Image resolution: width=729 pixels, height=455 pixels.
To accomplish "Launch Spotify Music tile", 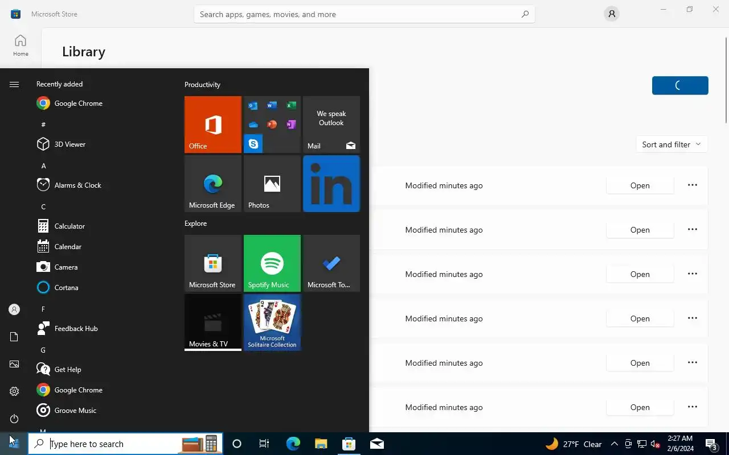I will pos(272,263).
